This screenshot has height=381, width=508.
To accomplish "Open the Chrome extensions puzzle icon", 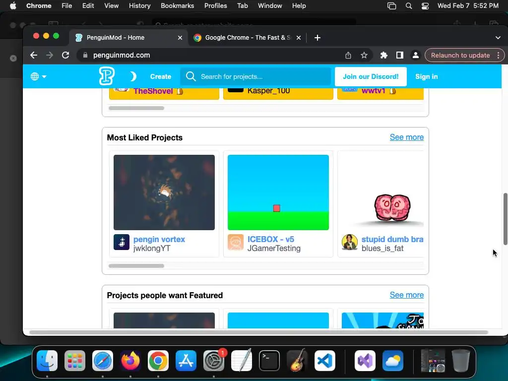I will click(x=384, y=55).
